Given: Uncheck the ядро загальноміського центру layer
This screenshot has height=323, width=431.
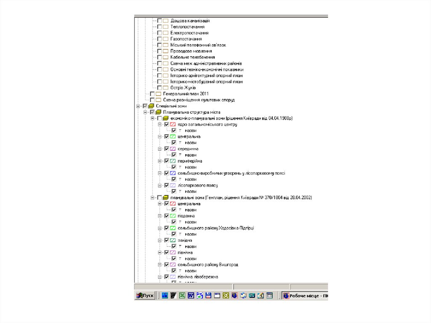Looking at the screenshot, I should pyautogui.click(x=167, y=125).
